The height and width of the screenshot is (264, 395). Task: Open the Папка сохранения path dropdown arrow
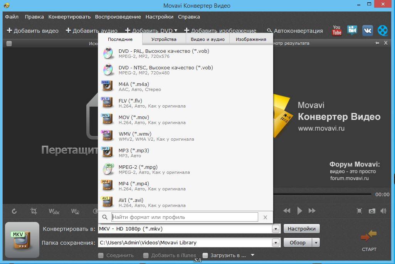coord(276,242)
